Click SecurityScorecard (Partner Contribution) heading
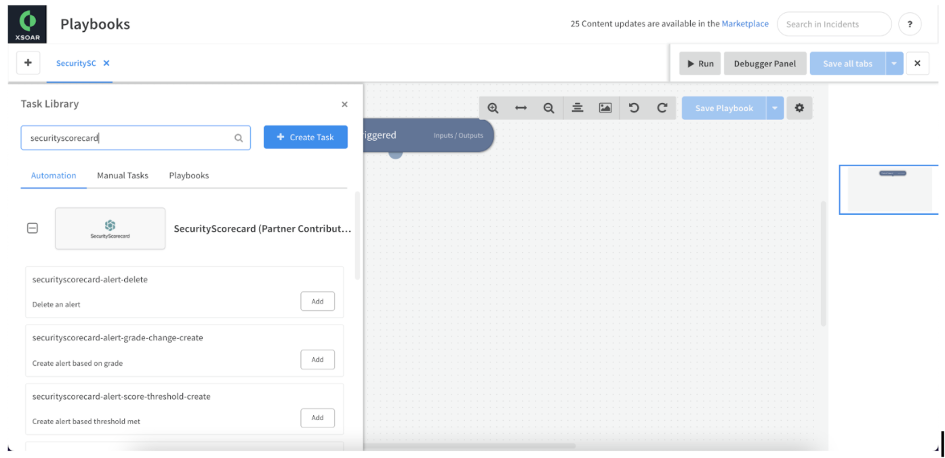 tap(262, 228)
